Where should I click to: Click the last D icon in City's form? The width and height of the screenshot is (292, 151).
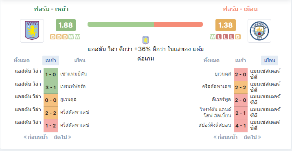pyautogui.click(x=237, y=37)
